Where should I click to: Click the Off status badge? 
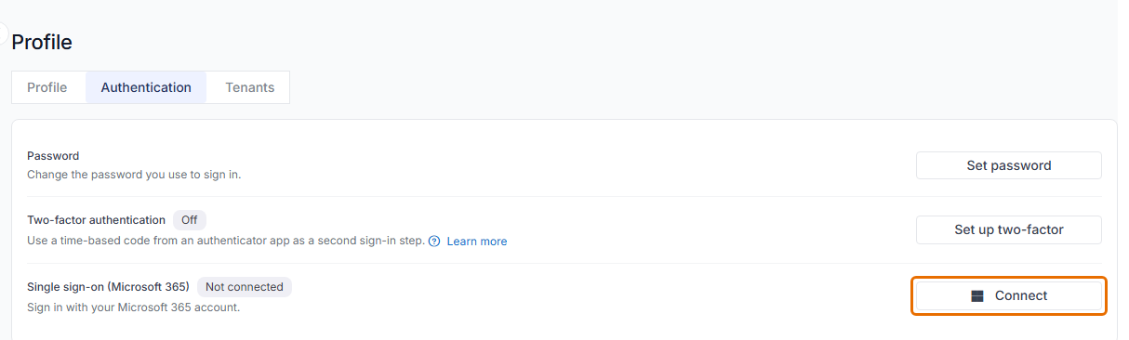(x=190, y=220)
